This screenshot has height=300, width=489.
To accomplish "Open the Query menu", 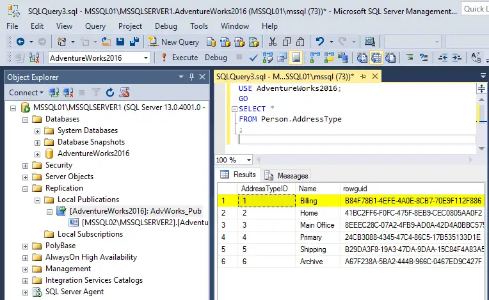I will click(x=95, y=26).
